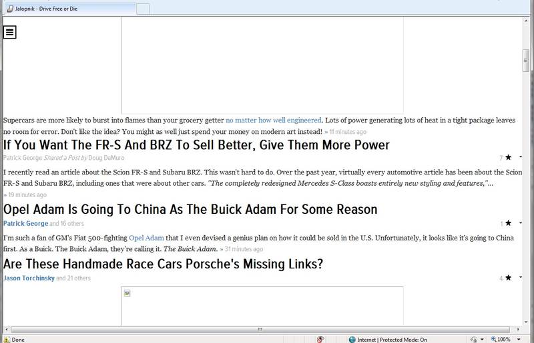
Task: Click the horizontal scrollbar left arrow
Action: point(7,330)
